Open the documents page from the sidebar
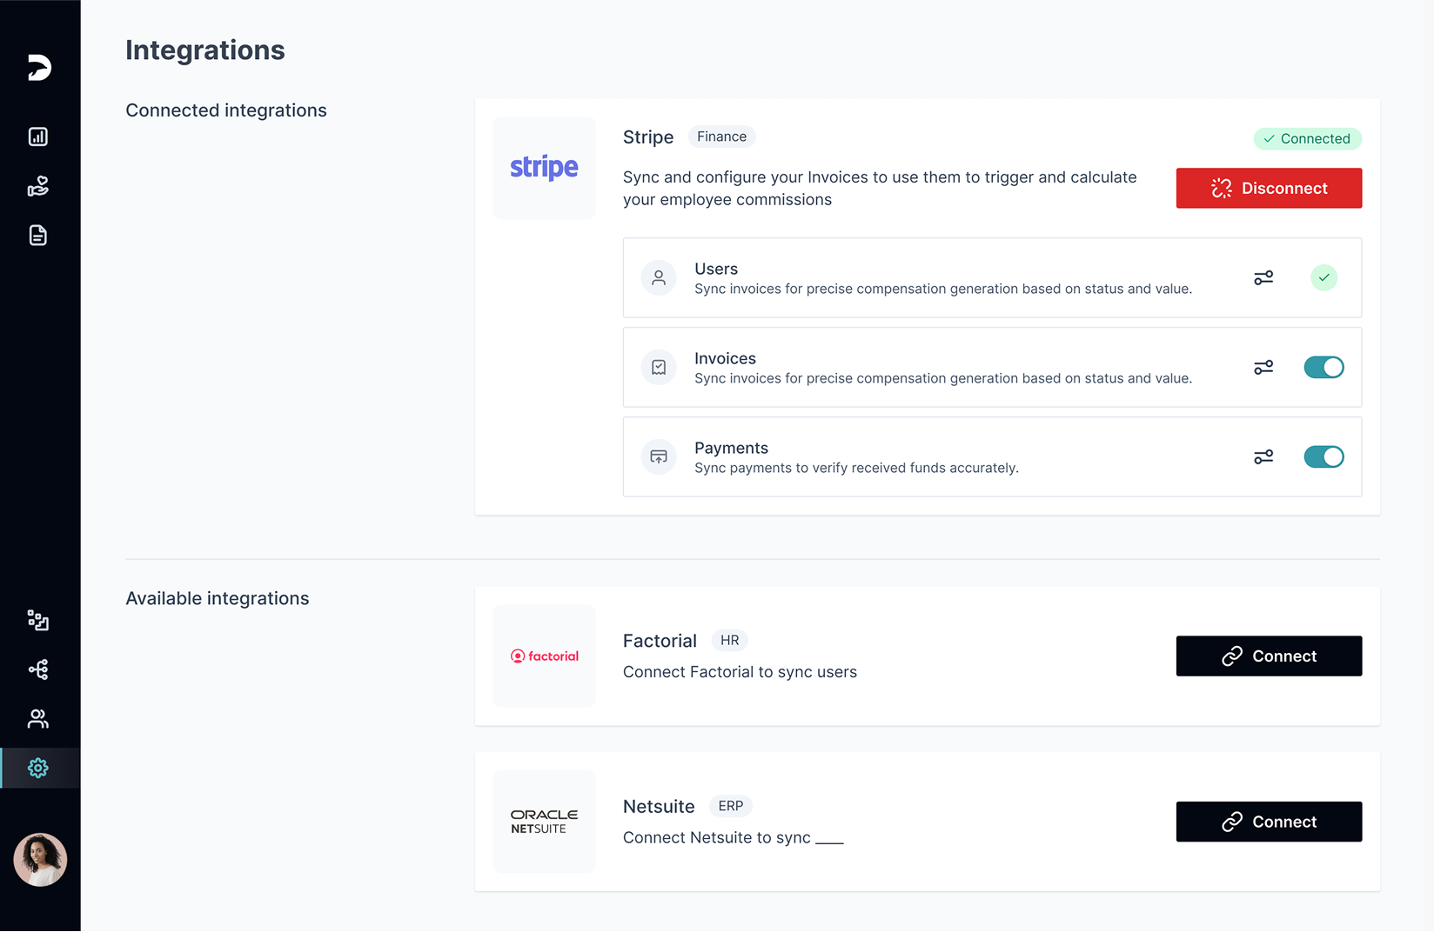This screenshot has height=932, width=1434. coord(38,236)
